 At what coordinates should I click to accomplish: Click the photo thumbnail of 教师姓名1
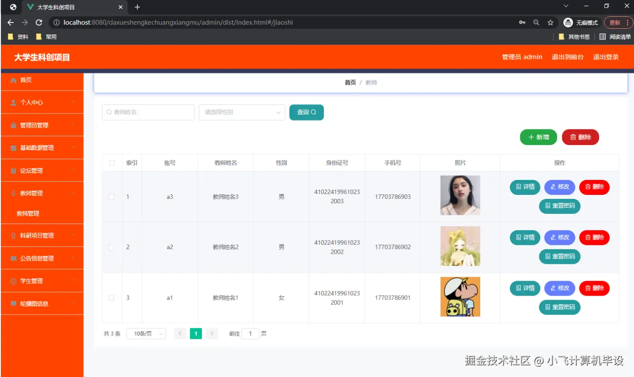(x=460, y=296)
